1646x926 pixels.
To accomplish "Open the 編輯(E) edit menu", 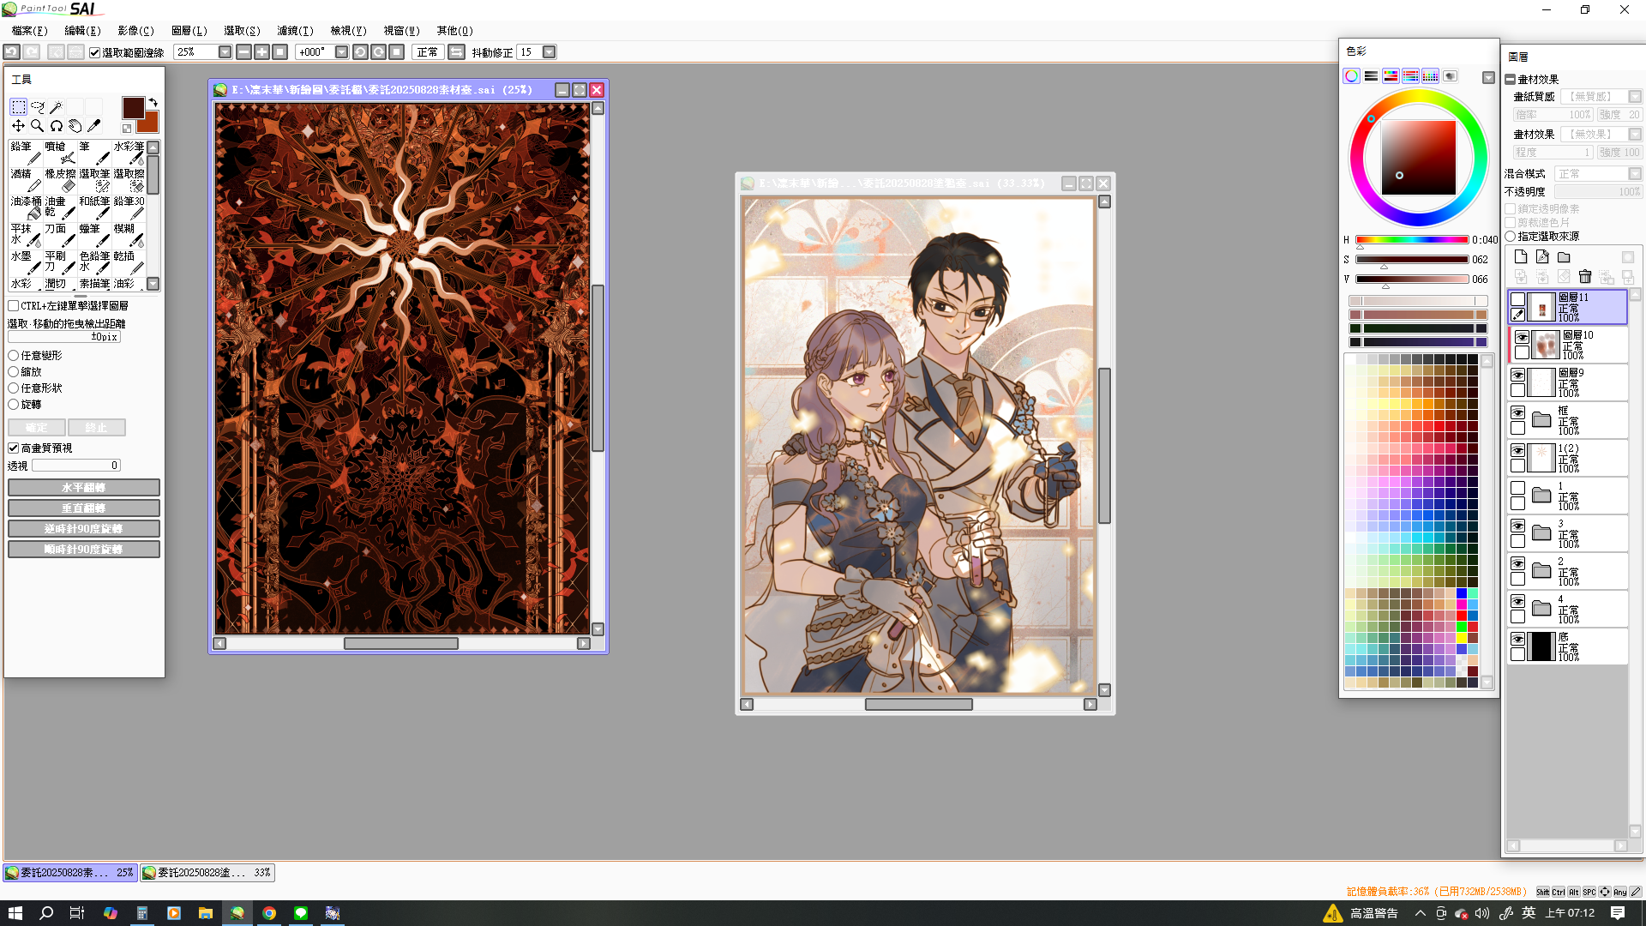I will tap(82, 31).
